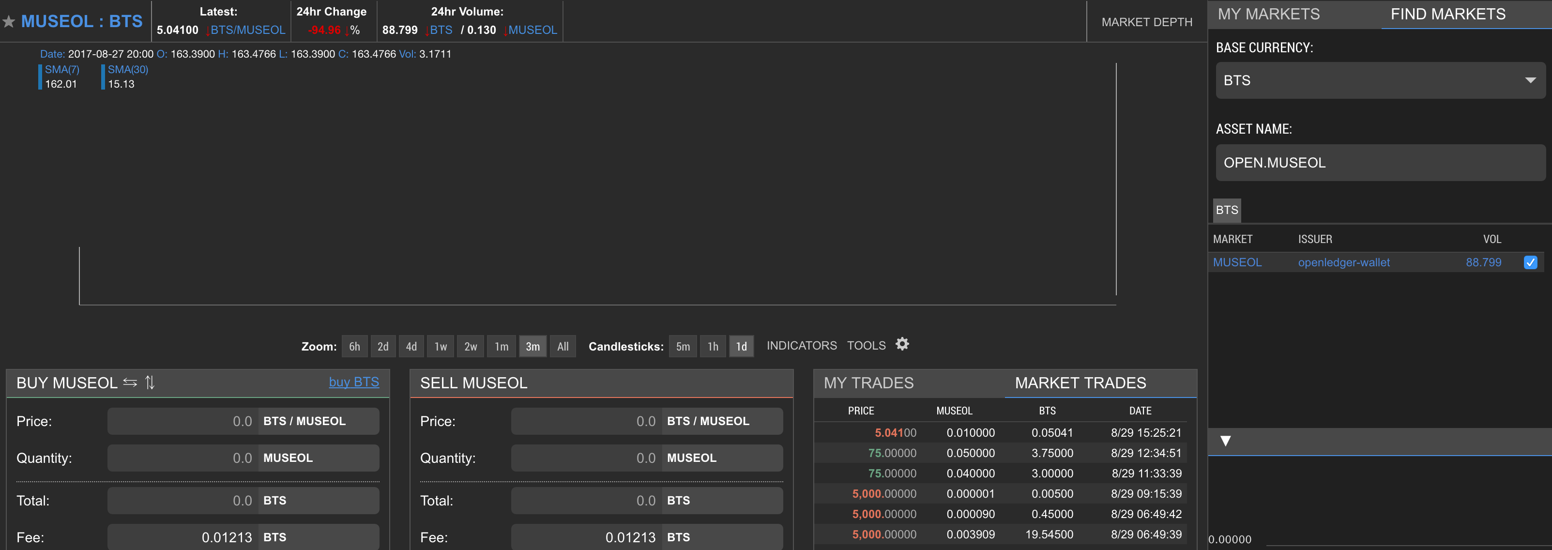This screenshot has width=1552, height=550.
Task: Set chart zoom to 4d
Action: tap(411, 346)
